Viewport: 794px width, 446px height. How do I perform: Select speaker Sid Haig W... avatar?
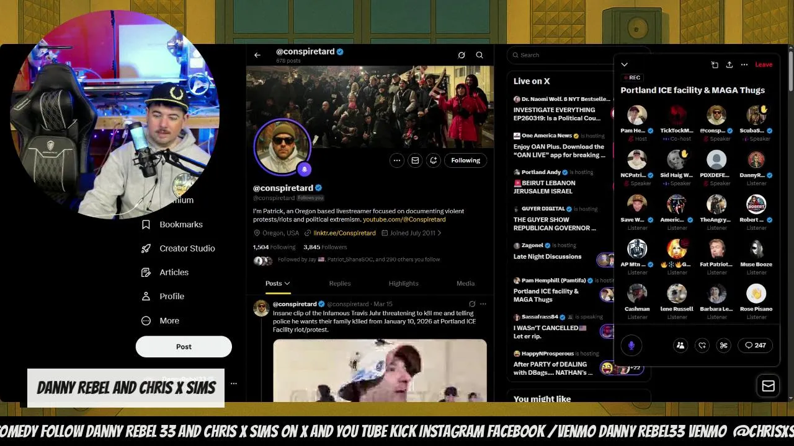tap(677, 160)
